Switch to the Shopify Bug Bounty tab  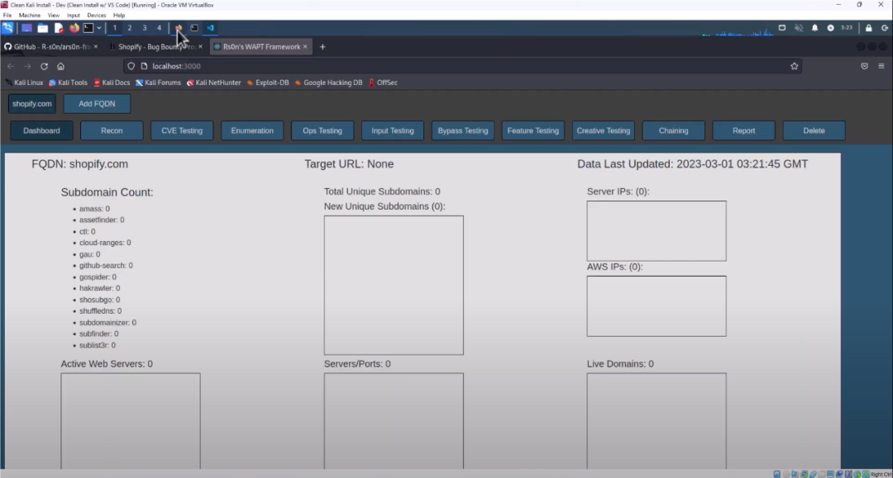(155, 46)
